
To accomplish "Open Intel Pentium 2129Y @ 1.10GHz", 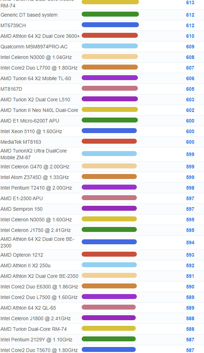I will (36, 340).
